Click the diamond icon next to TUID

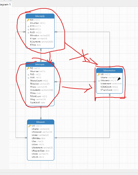28,78
